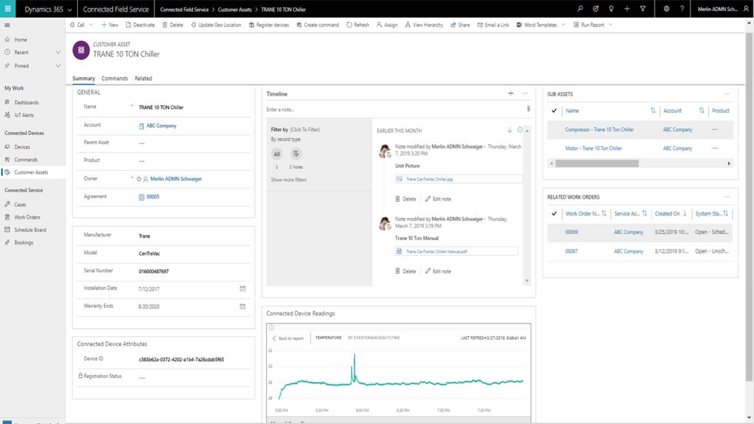Screen dimensions: 754x424
Task: Click the lightbulb assistant icon
Action: [x=611, y=9]
